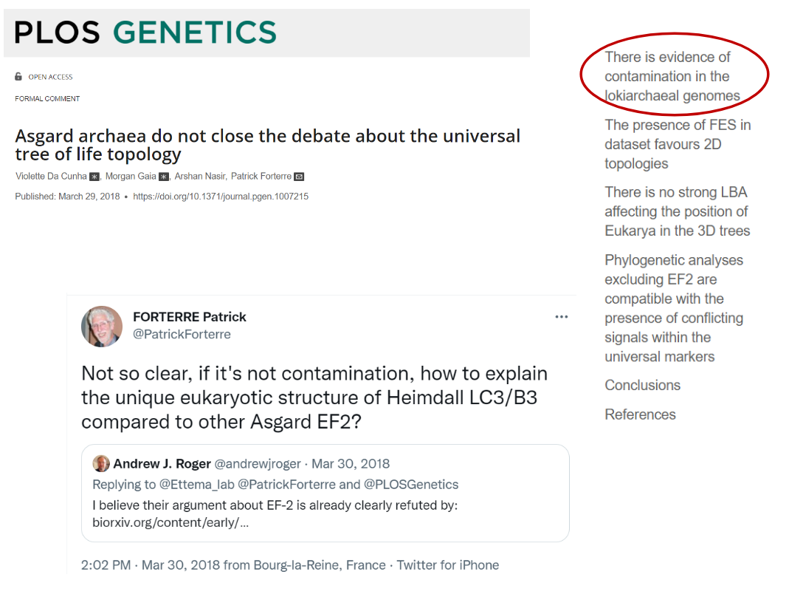Open the tweet's three-dot more menu
The height and width of the screenshot is (594, 789).
(x=562, y=317)
